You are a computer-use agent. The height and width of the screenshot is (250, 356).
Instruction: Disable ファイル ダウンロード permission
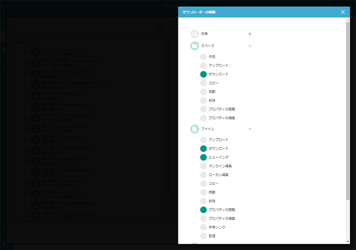(203, 148)
